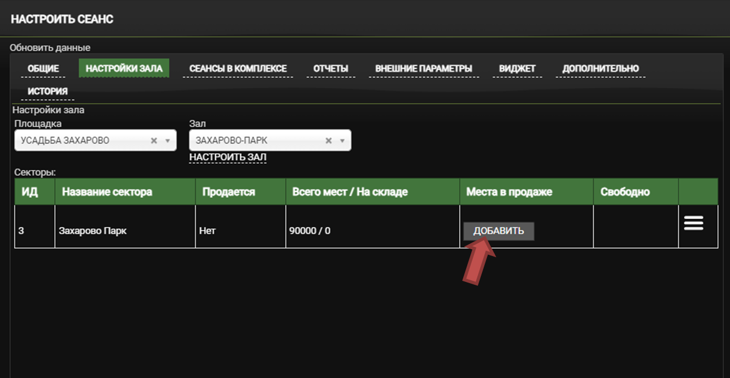The height and width of the screenshot is (378, 730).
Task: Expand the Зал dropdown arrow
Action: click(x=342, y=141)
